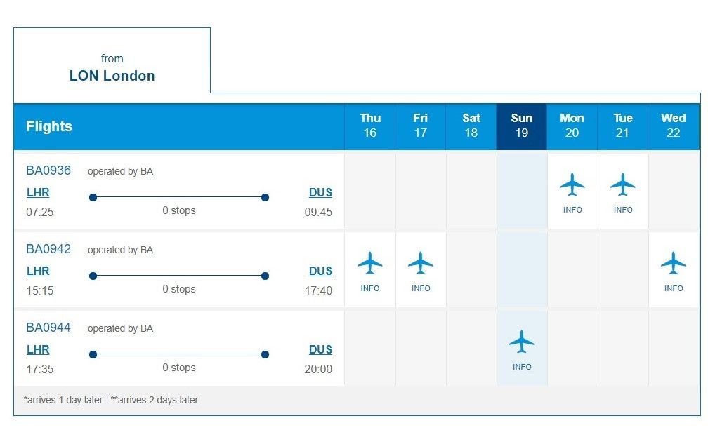Select the Tue 21 day column
The height and width of the screenshot is (430, 708).
pos(622,126)
